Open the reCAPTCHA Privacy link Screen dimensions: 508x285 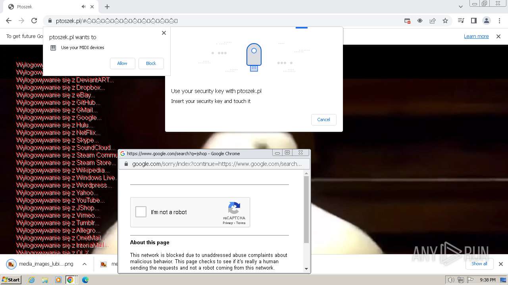[228, 223]
